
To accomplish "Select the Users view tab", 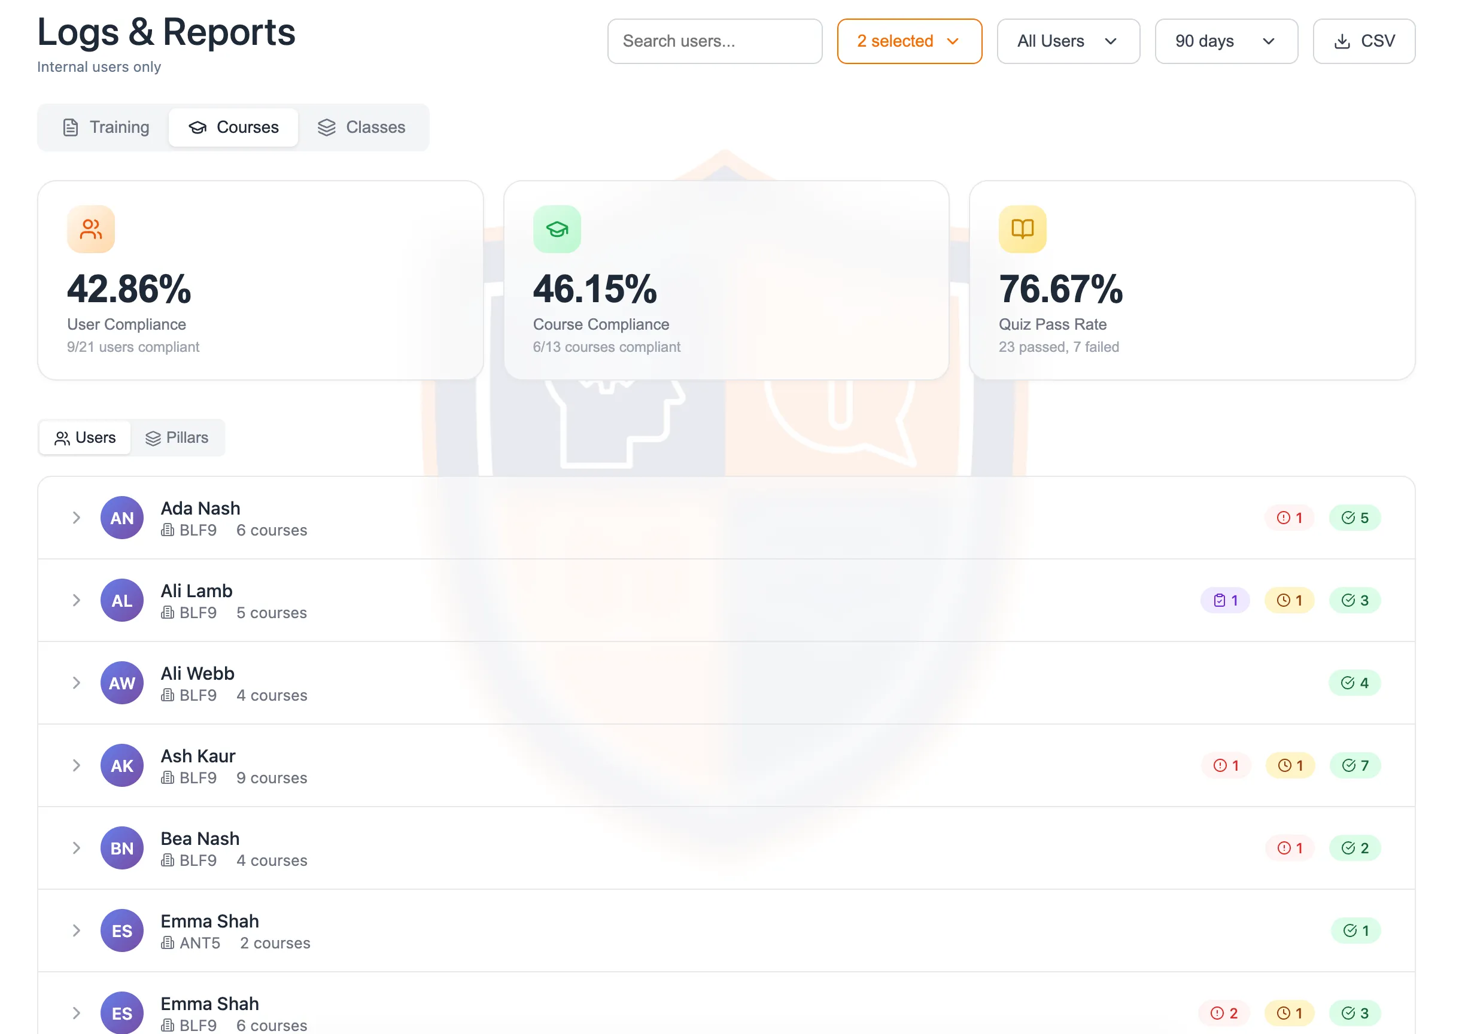I will point(85,438).
